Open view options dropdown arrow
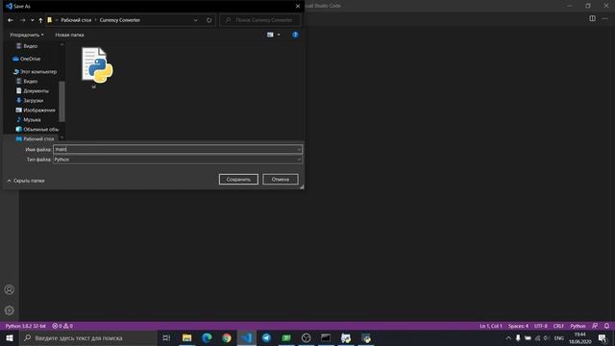This screenshot has height=346, width=615. click(x=279, y=35)
